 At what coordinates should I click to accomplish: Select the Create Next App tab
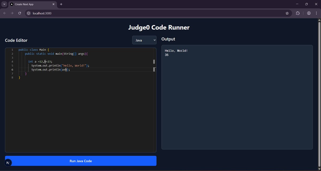click(x=32, y=4)
